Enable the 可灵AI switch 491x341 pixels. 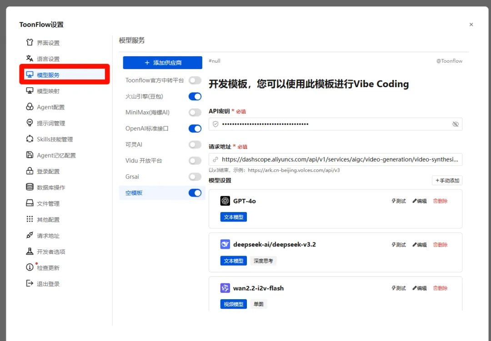195,144
